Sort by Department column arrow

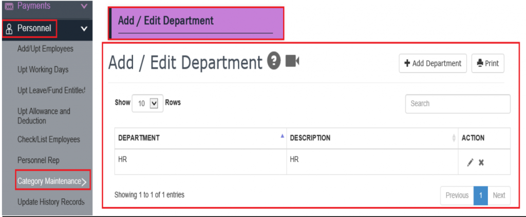point(281,136)
